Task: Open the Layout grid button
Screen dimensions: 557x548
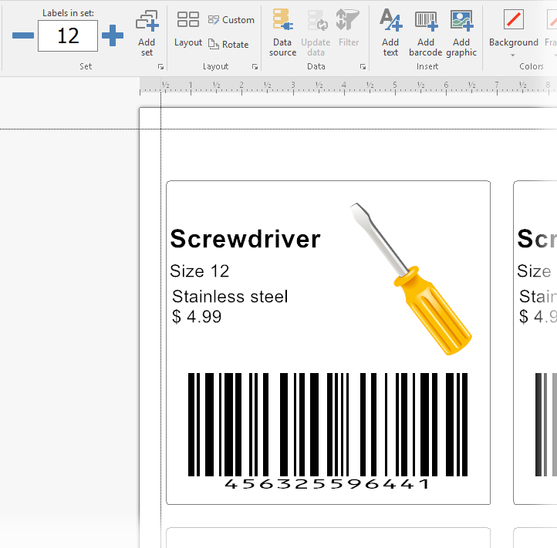Action: [188, 29]
